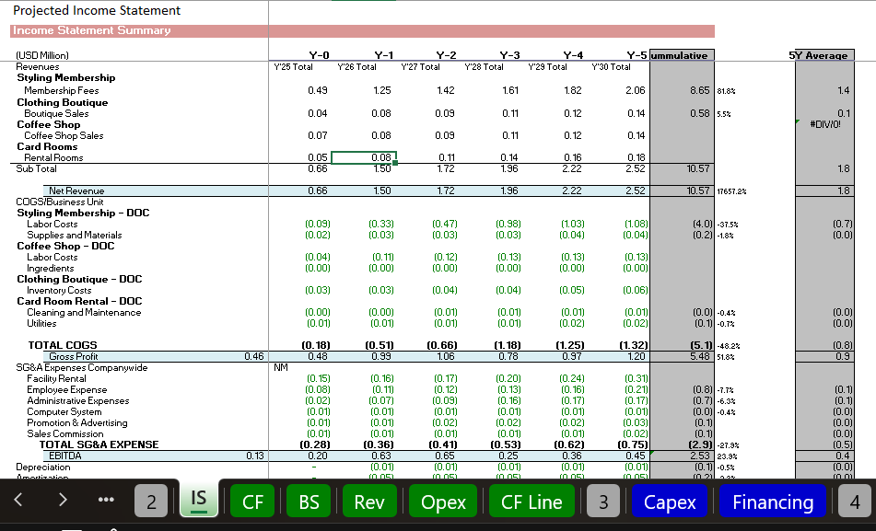Click the TOTAL COGS row label

(63, 345)
